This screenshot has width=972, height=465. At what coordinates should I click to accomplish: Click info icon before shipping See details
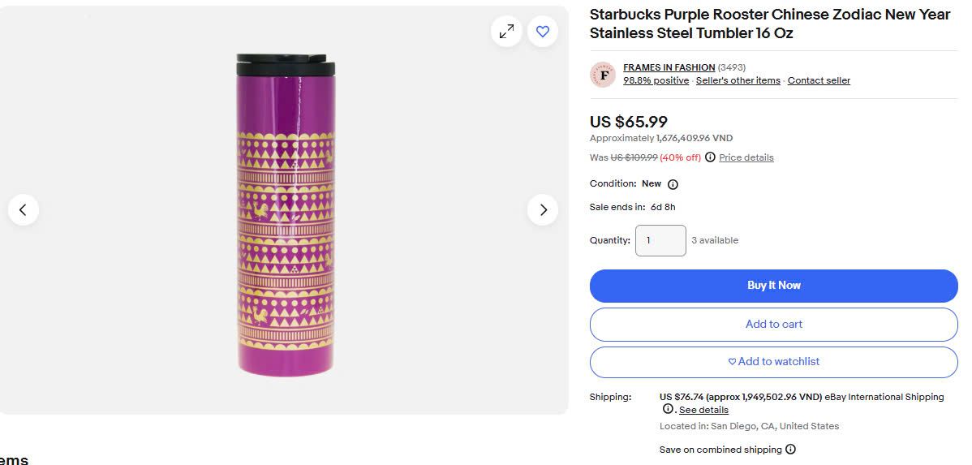point(668,409)
